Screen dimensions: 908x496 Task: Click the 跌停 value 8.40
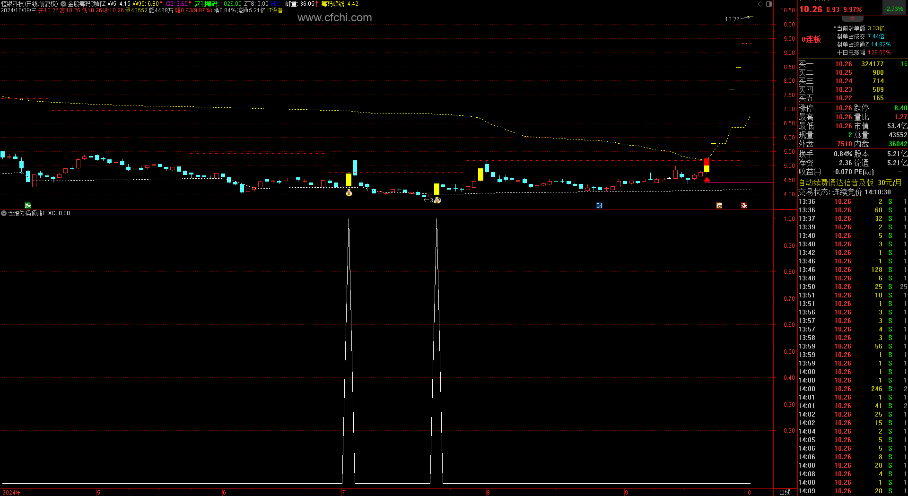(x=900, y=108)
